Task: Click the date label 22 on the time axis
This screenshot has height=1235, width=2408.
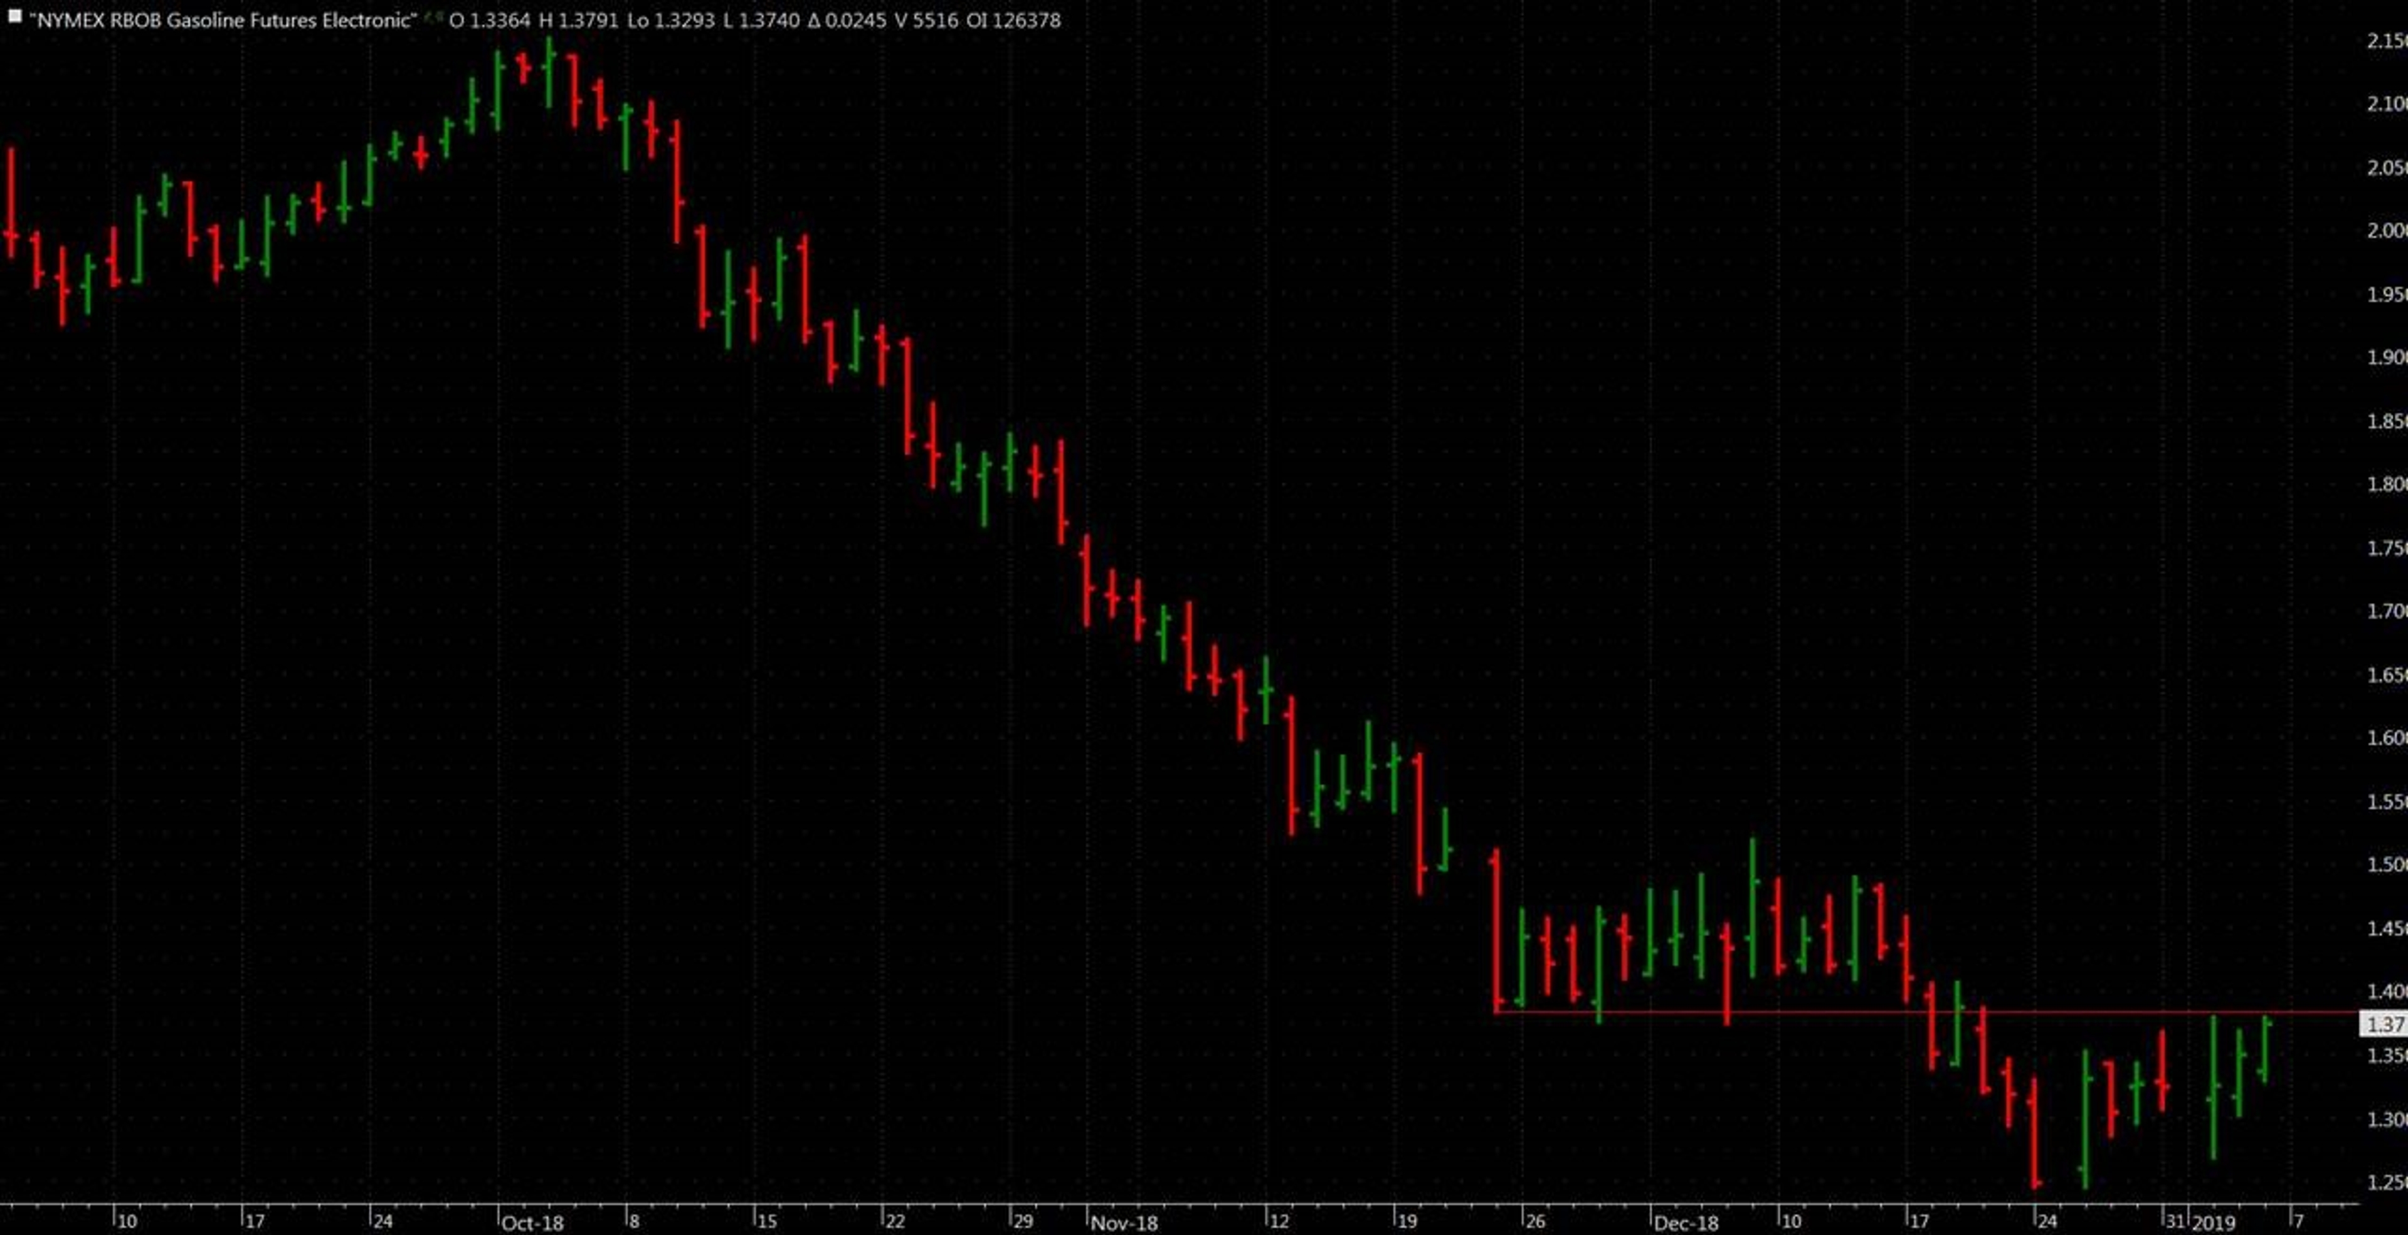Action: click(x=895, y=1221)
